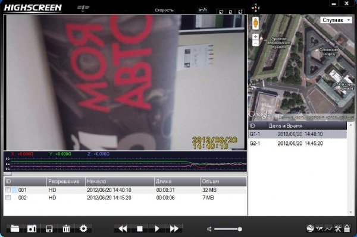
Task: Open video folder icon
Action: [x=15, y=228]
